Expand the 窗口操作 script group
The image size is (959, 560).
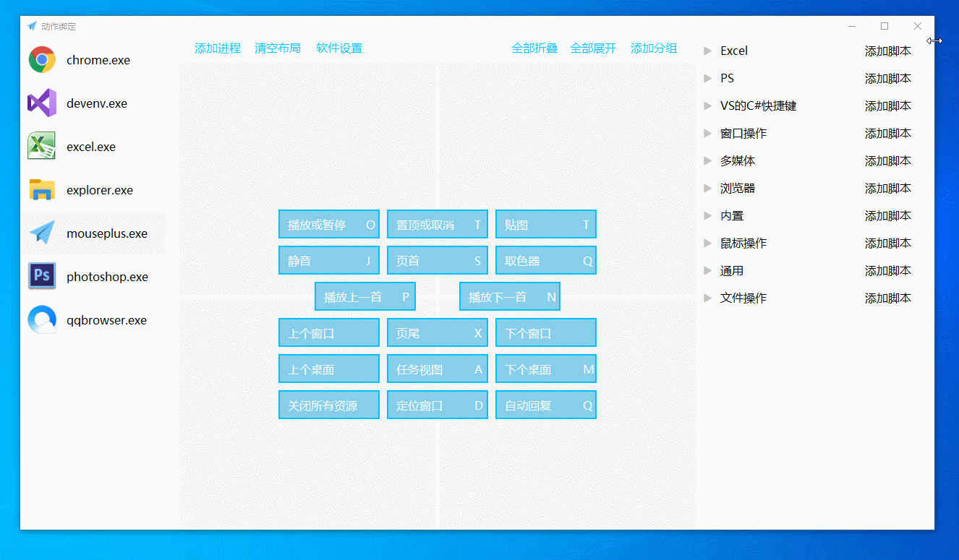[744, 133]
